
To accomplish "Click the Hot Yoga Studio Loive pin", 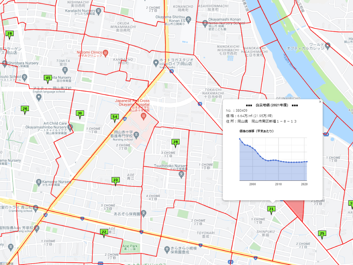I will pyautogui.click(x=156, y=62).
